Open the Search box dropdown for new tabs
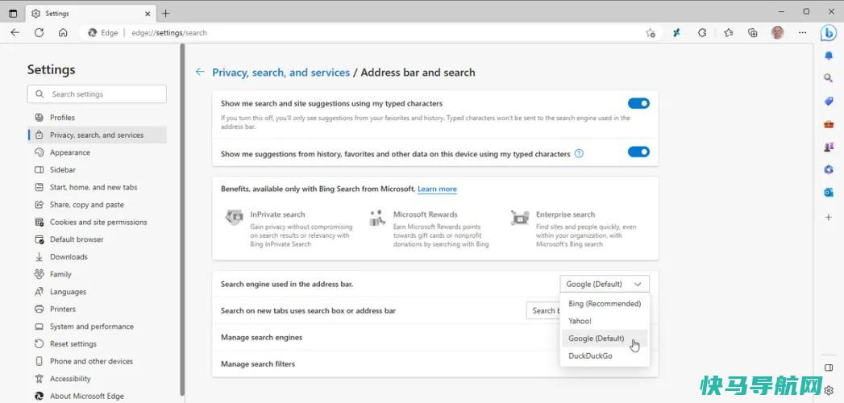844x403 pixels. click(543, 310)
